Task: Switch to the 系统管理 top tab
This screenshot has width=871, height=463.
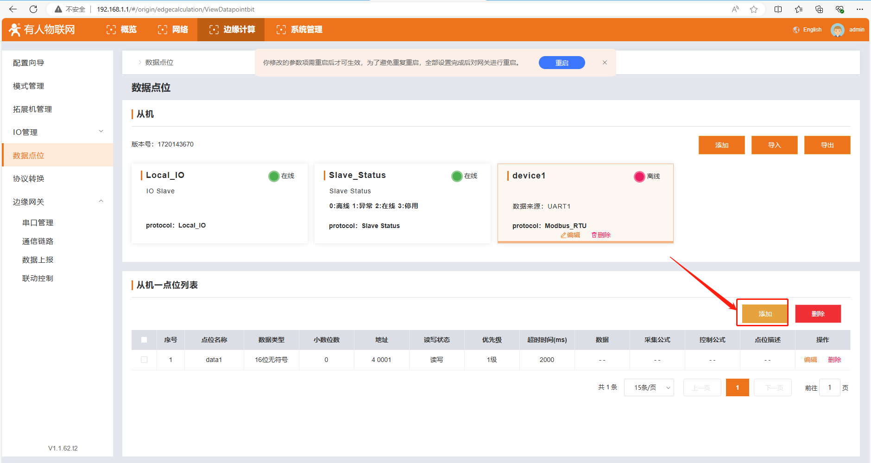Action: [x=299, y=30]
